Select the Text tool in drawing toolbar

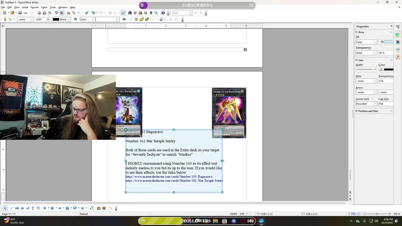33,208
